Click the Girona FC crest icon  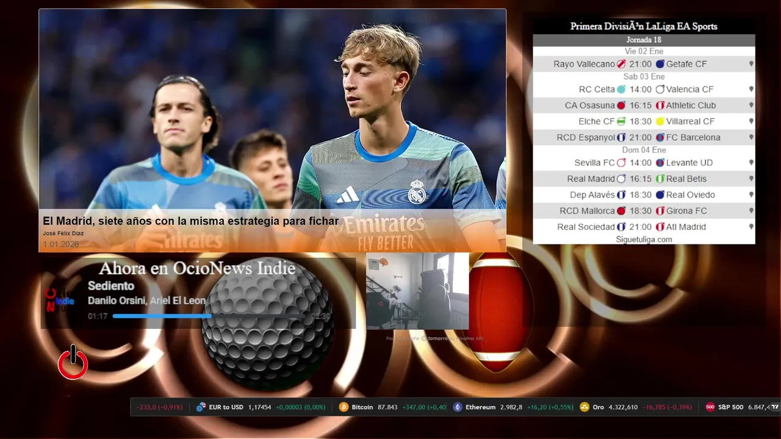(x=660, y=211)
